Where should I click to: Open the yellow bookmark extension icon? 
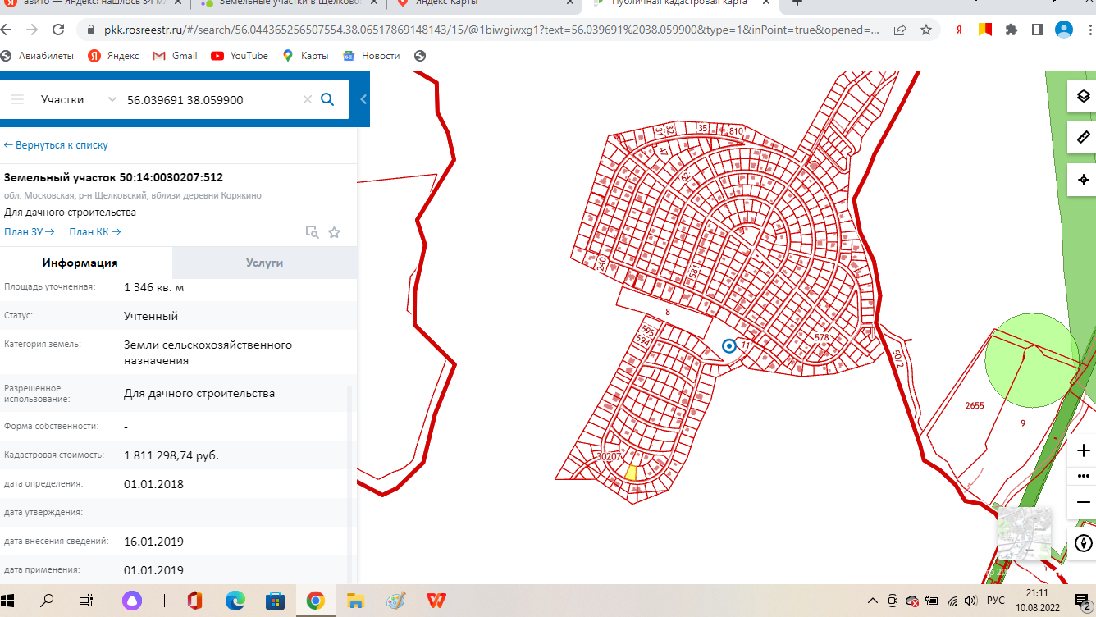point(984,30)
